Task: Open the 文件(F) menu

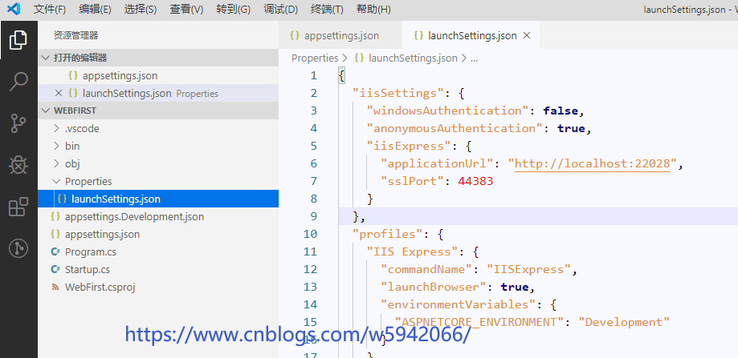Action: tap(50, 10)
